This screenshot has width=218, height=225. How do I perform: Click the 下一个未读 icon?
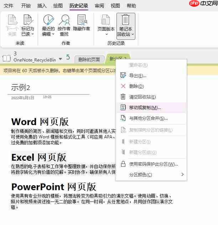pyautogui.click(x=12, y=20)
